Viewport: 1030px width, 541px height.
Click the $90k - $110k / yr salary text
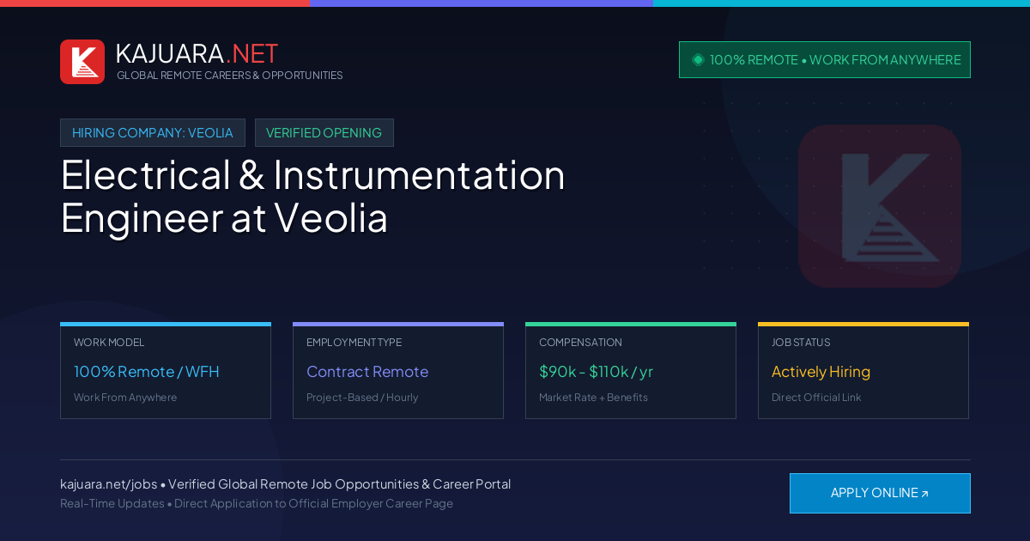tap(596, 372)
